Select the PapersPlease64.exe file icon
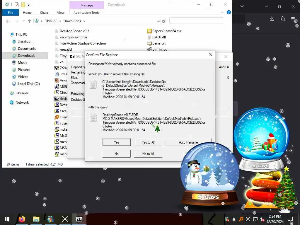The height and width of the screenshot is (225, 300). coord(149,31)
